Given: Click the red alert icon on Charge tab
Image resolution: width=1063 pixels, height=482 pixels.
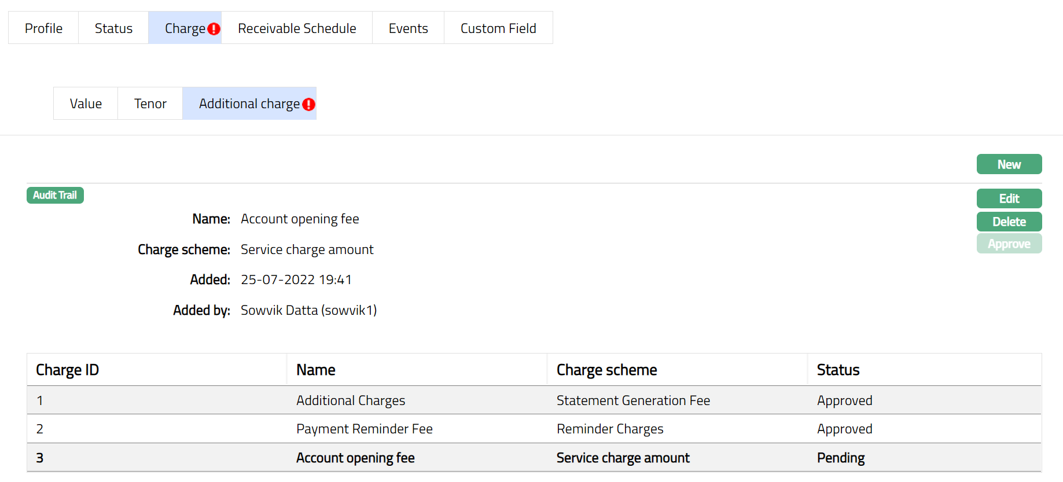Looking at the screenshot, I should coord(214,29).
